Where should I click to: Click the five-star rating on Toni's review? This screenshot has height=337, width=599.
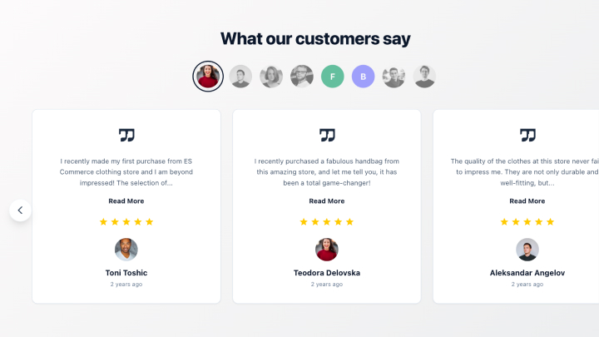(126, 222)
